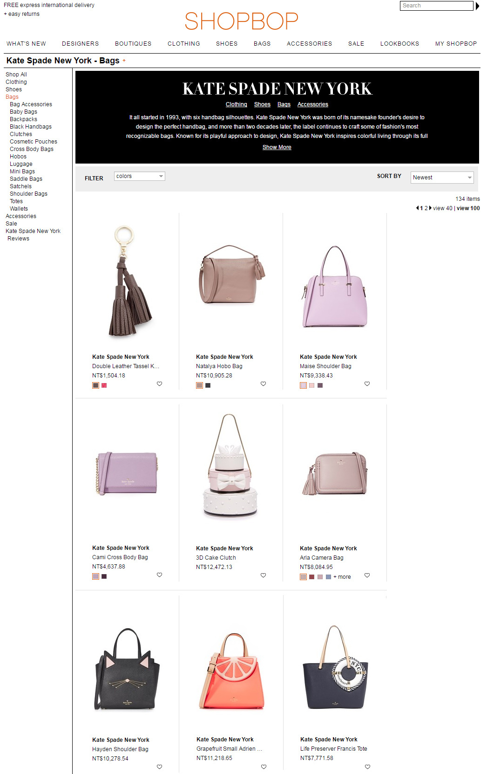Click the search submit arrow icon

477,6
